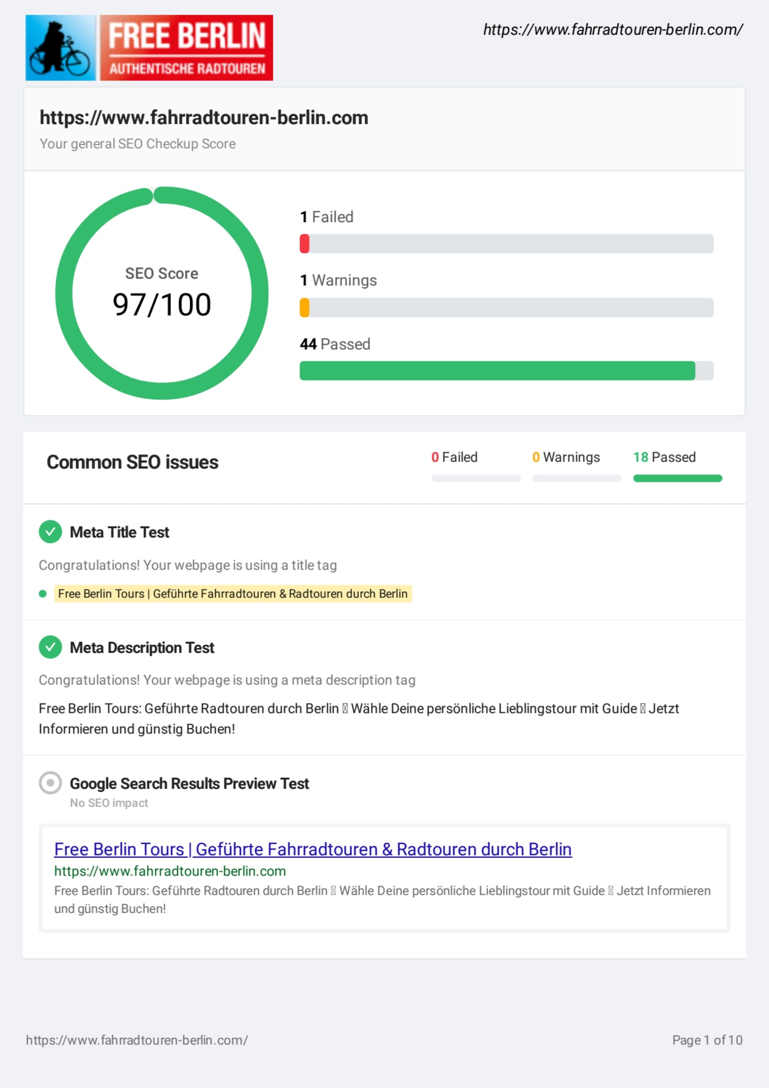Select the 0 Failed tab in Common SEO issues

tap(455, 458)
